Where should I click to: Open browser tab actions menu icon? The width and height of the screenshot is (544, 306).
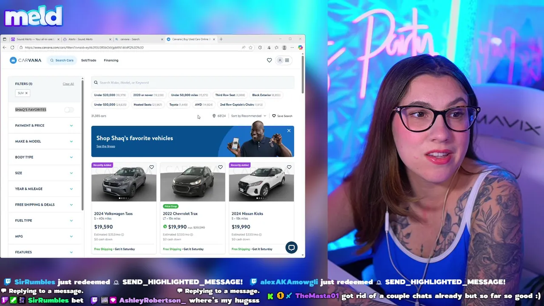(5, 39)
